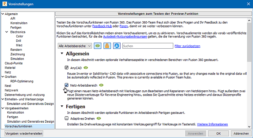The image size is (253, 138).
Task: Open RDP-Optimierung settings
Action: tap(22, 81)
